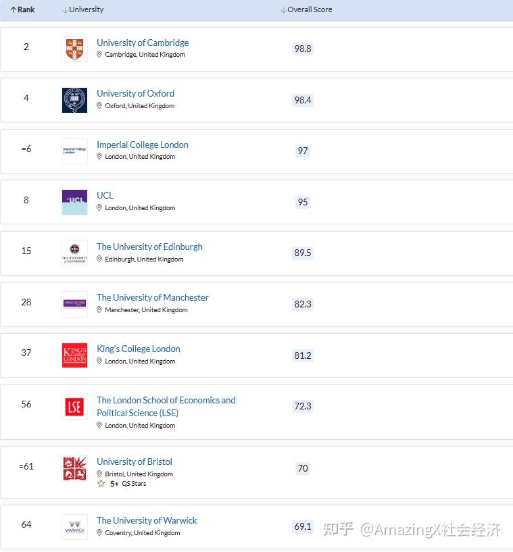Click the location pin next to Coventry, United Kingdom

[99, 532]
